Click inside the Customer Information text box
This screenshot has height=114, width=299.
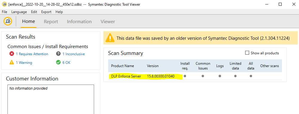coord(51,99)
